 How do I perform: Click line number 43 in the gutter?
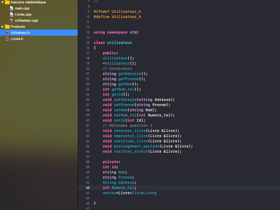(88, 188)
